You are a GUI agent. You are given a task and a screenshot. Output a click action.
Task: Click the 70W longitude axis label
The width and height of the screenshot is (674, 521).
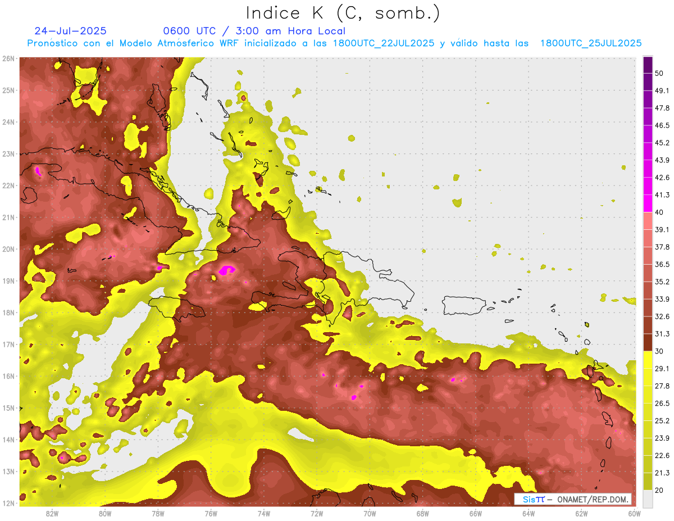click(370, 513)
